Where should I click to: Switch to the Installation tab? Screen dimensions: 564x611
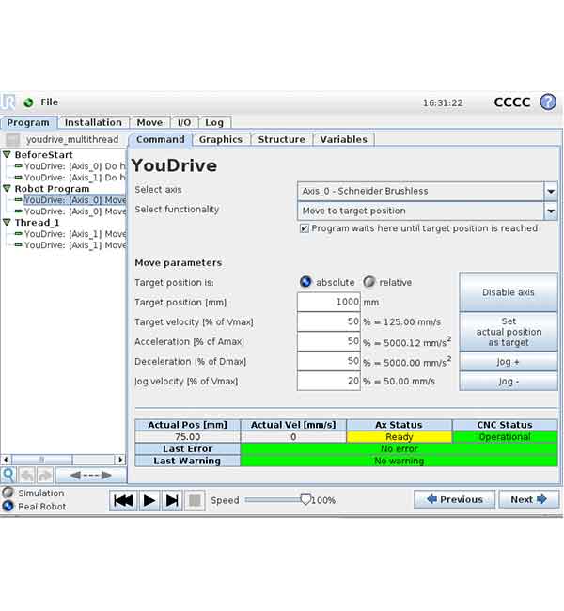93,122
